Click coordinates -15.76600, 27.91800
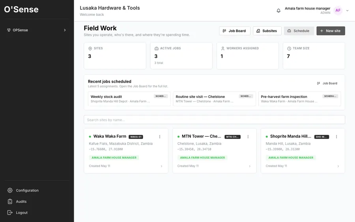355x222 pixels. (106, 149)
